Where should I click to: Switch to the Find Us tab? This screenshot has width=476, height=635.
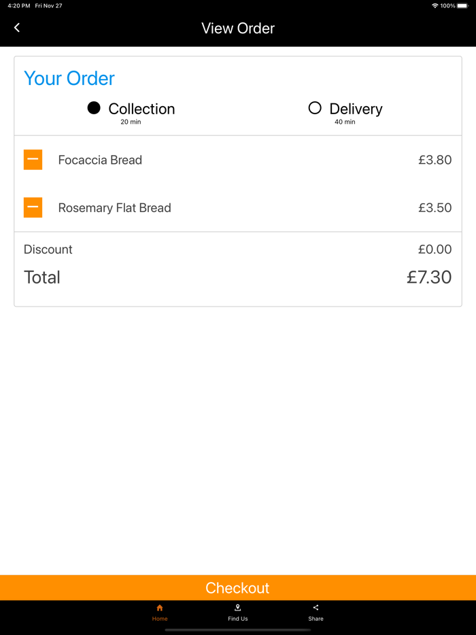point(238,613)
